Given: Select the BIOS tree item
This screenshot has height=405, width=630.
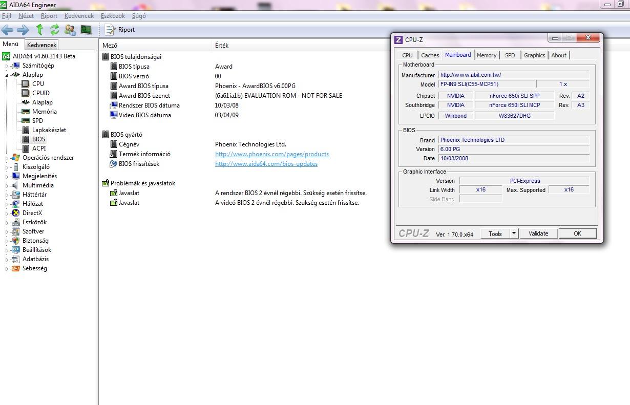Looking at the screenshot, I should pyautogui.click(x=39, y=139).
